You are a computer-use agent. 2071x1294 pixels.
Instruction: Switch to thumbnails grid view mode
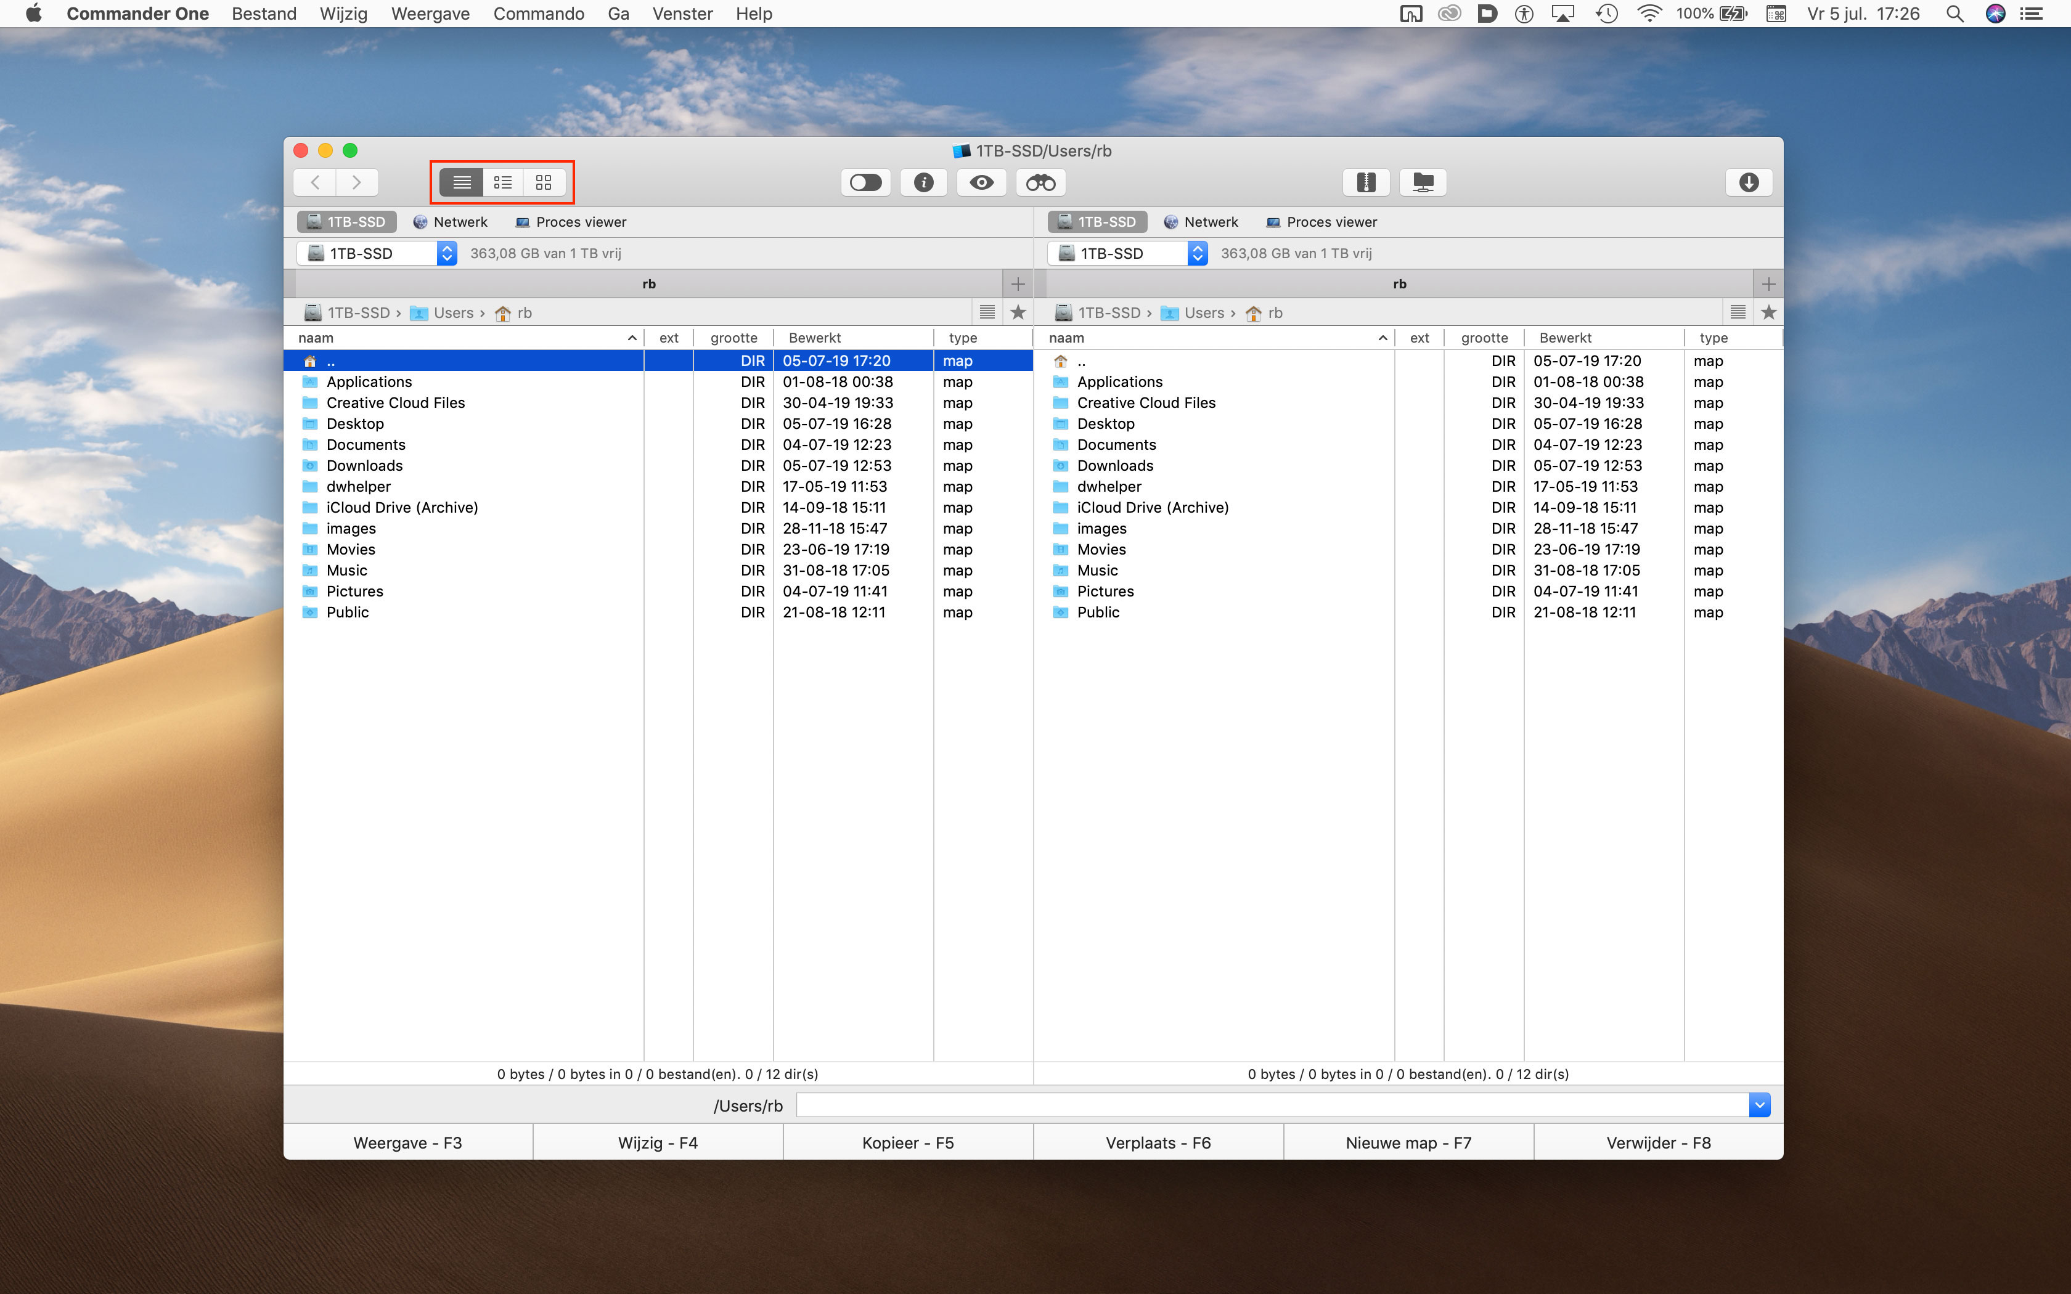coord(544,182)
